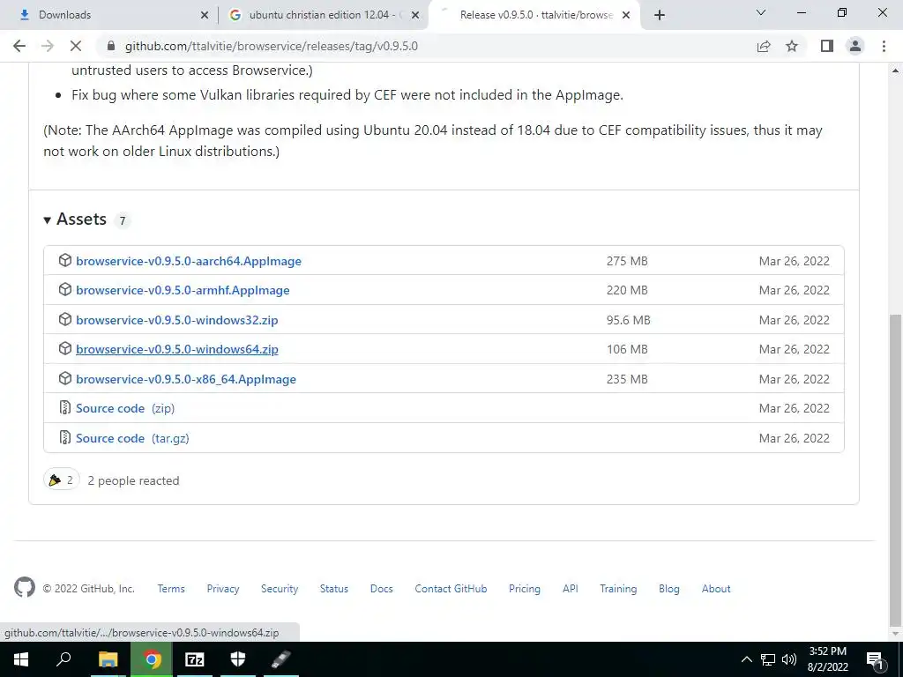Open Windows Security shield in taskbar
Image resolution: width=903 pixels, height=677 pixels.
[238, 659]
